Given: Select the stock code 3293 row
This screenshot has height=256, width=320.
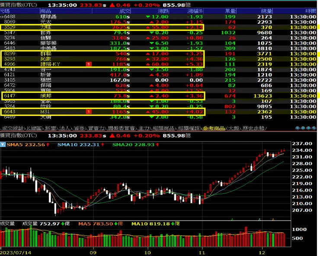Looking at the screenshot, I should tap(158, 59).
